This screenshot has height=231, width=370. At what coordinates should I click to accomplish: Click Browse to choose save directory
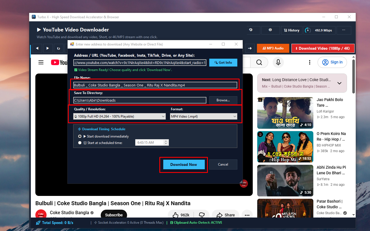pyautogui.click(x=223, y=100)
